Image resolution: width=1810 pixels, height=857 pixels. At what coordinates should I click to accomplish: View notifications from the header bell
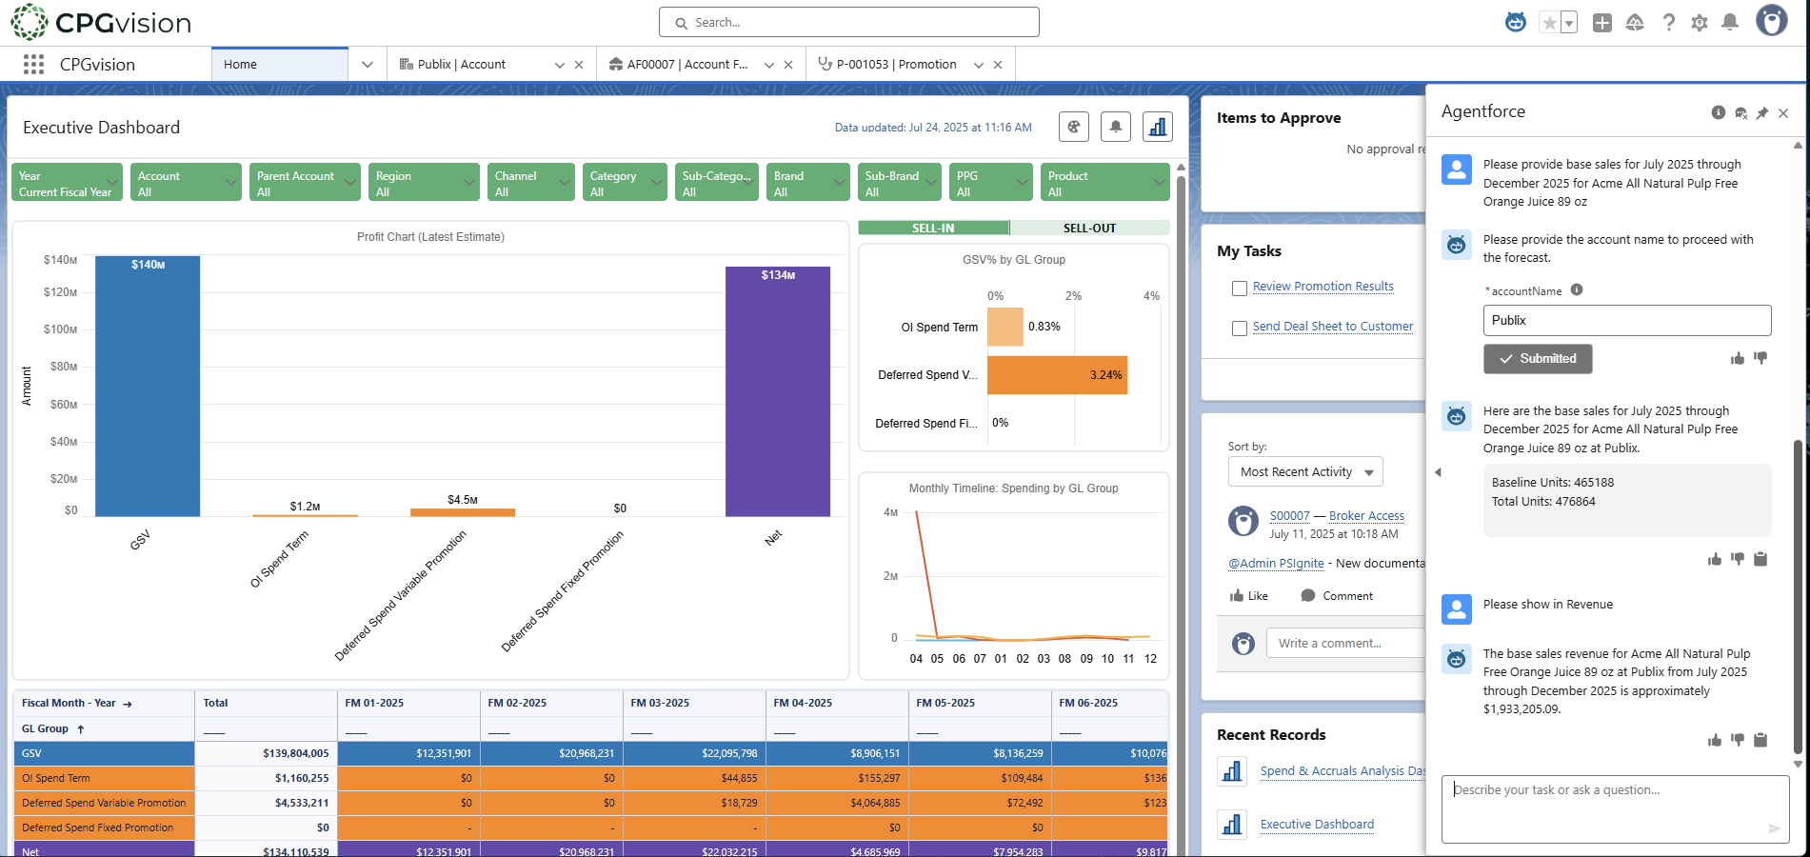point(1730,22)
